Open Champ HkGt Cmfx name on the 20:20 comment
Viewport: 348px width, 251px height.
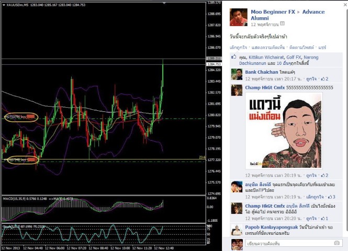(265, 206)
